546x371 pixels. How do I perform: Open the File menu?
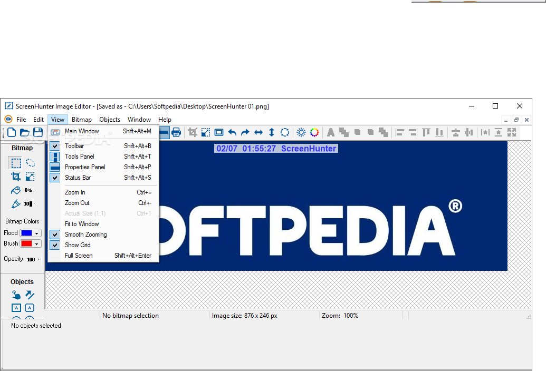[x=21, y=119]
